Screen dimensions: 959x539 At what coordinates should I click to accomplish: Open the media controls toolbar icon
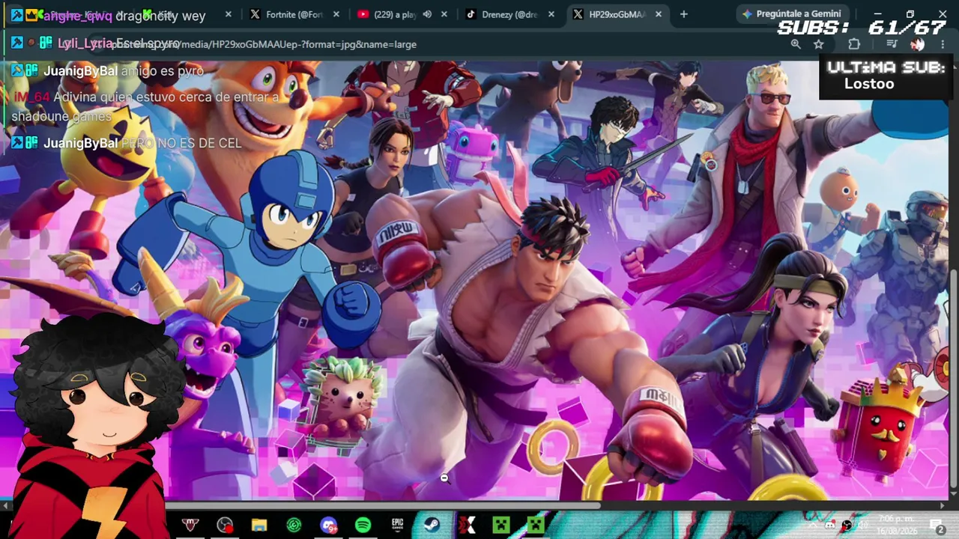pyautogui.click(x=892, y=44)
